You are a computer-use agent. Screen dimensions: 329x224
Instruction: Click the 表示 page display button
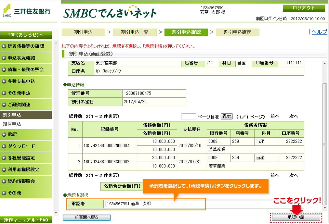[227, 116]
